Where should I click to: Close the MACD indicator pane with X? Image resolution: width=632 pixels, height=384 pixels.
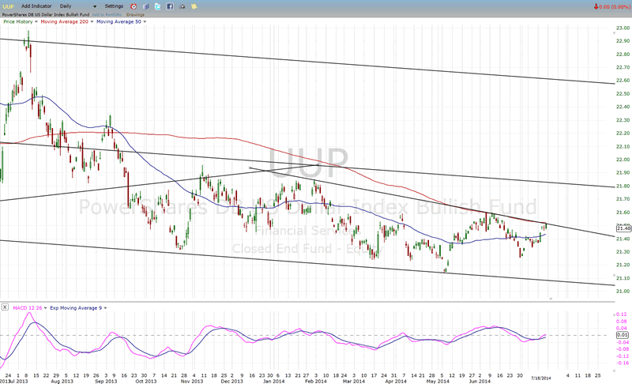pos(5,307)
